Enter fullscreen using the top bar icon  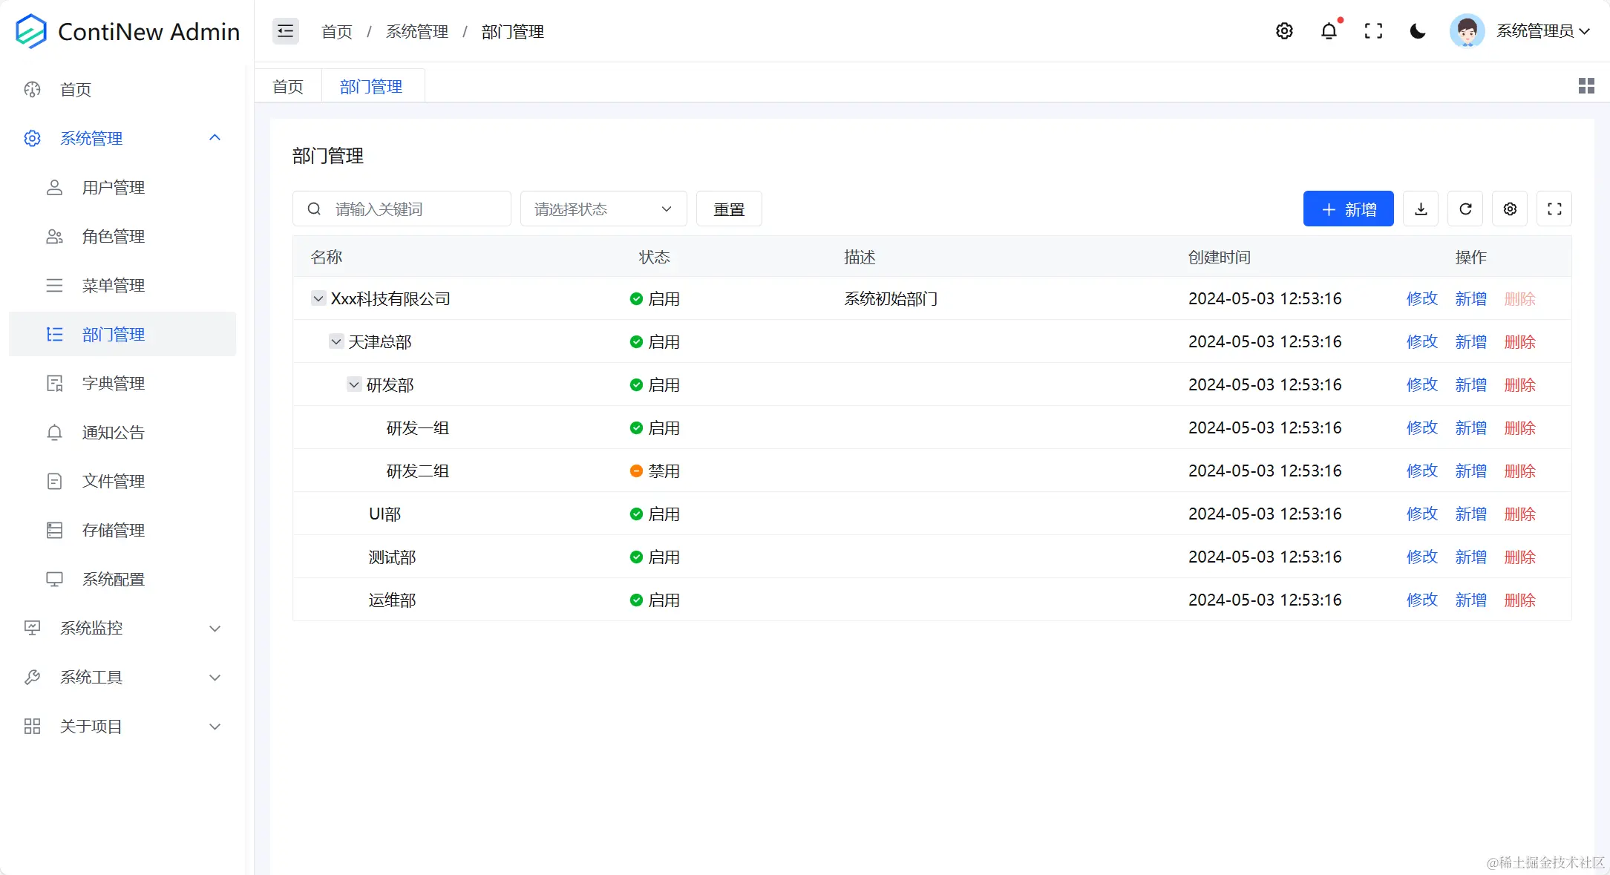tap(1374, 31)
